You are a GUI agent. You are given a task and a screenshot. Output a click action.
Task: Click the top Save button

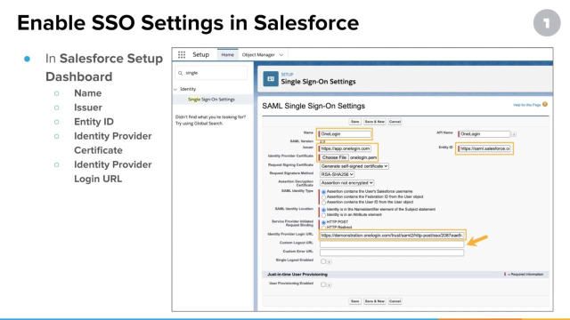coord(354,122)
